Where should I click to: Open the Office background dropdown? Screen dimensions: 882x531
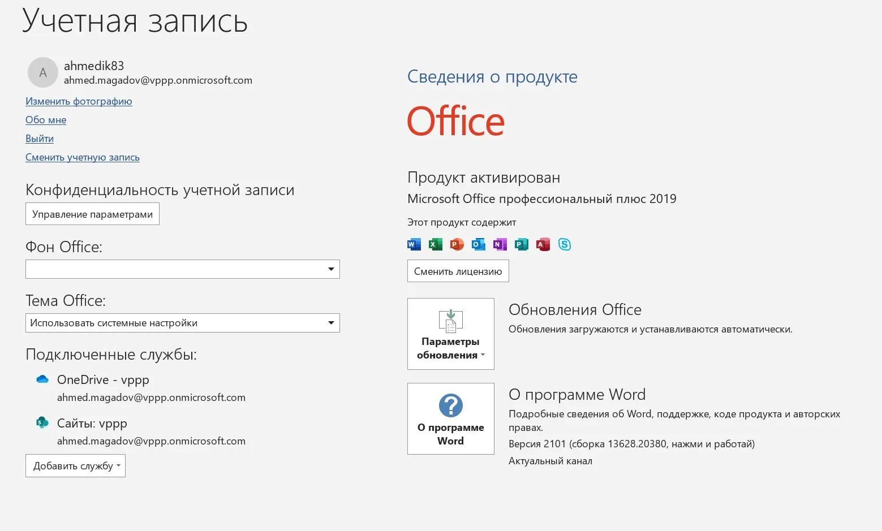point(183,269)
